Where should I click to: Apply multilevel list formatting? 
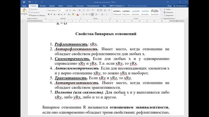pos(93,10)
